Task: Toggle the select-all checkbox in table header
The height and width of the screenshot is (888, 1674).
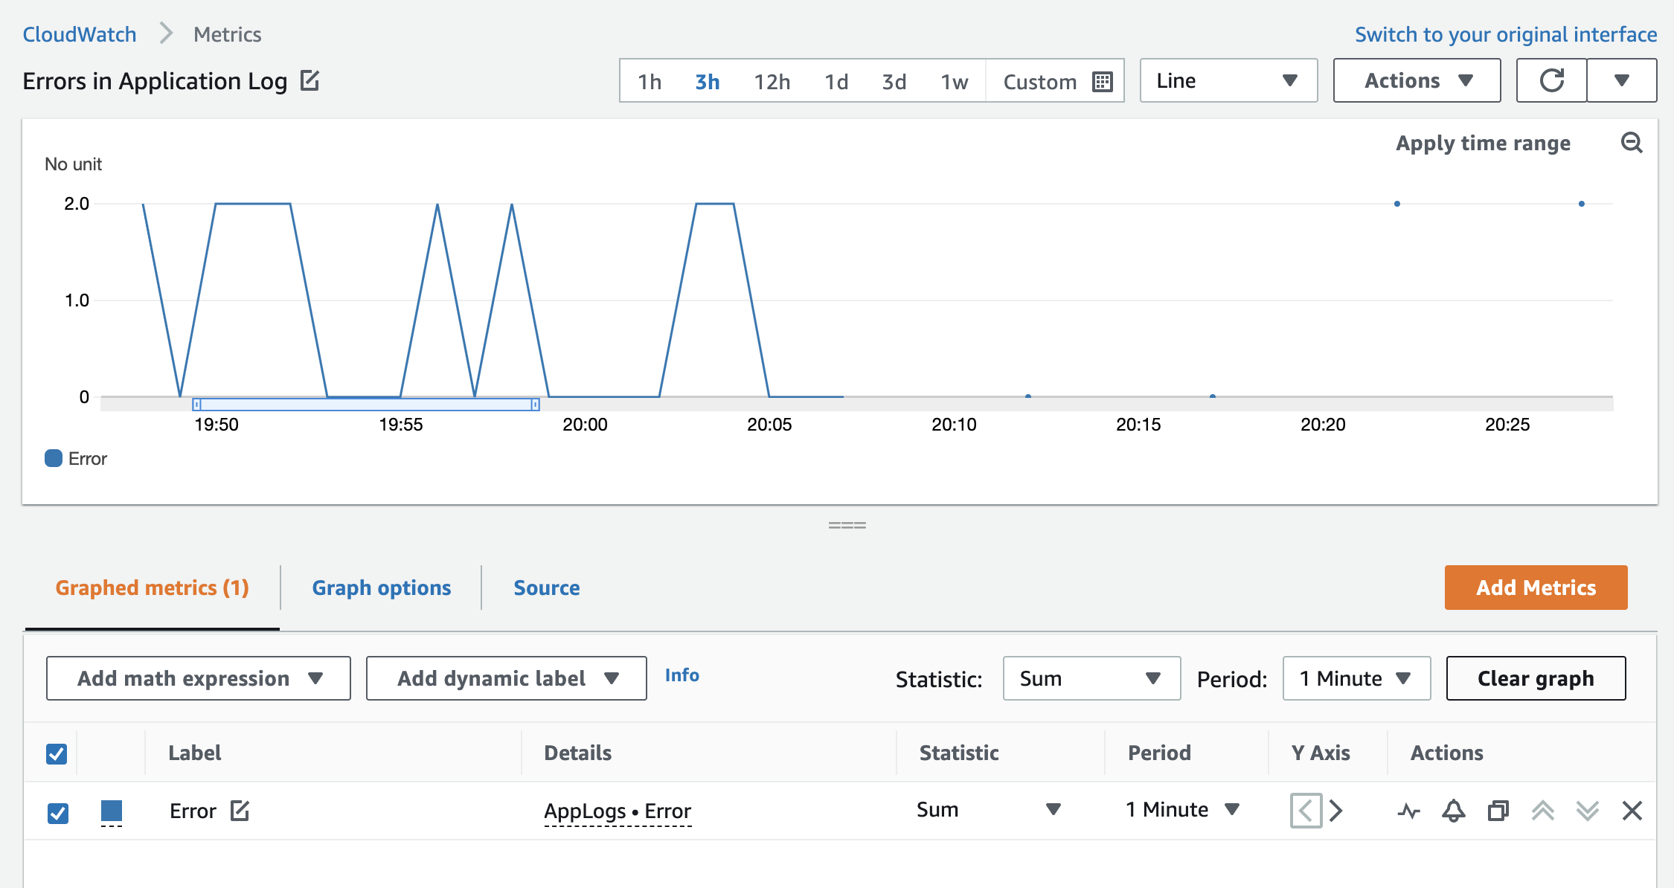Action: [57, 753]
